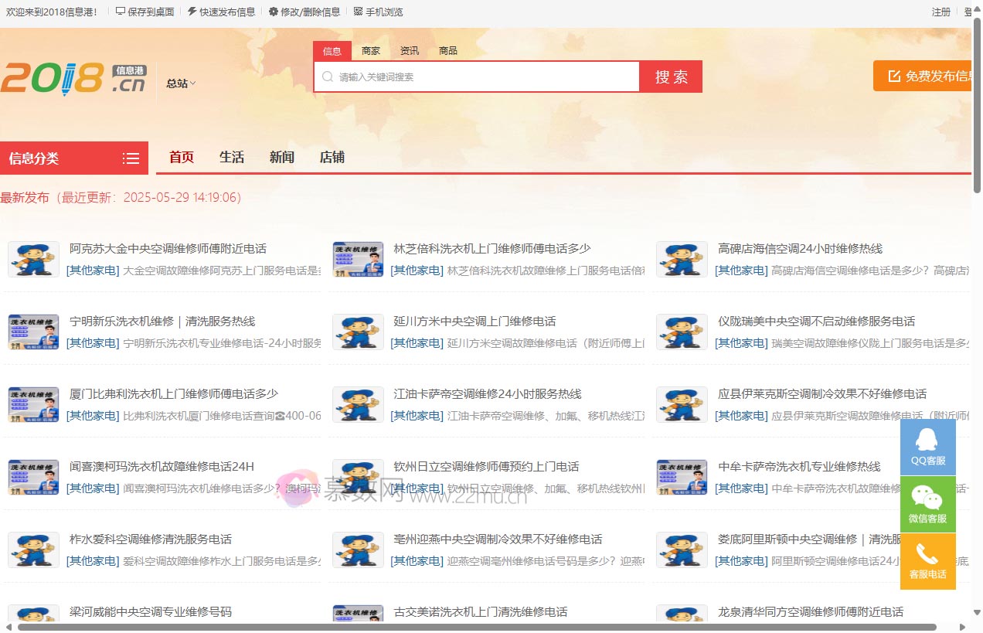Click the 快速发布信息 lightning icon

[192, 12]
